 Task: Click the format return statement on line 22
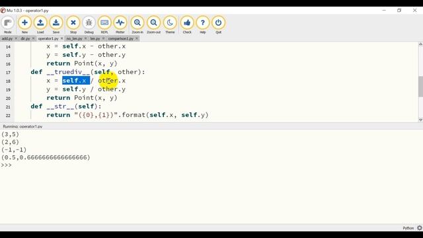128,115
